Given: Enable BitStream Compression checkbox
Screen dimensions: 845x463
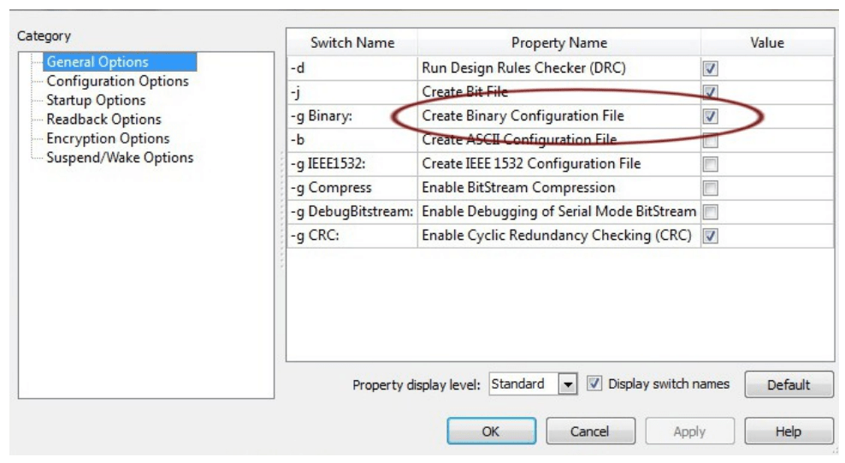Looking at the screenshot, I should tap(710, 188).
